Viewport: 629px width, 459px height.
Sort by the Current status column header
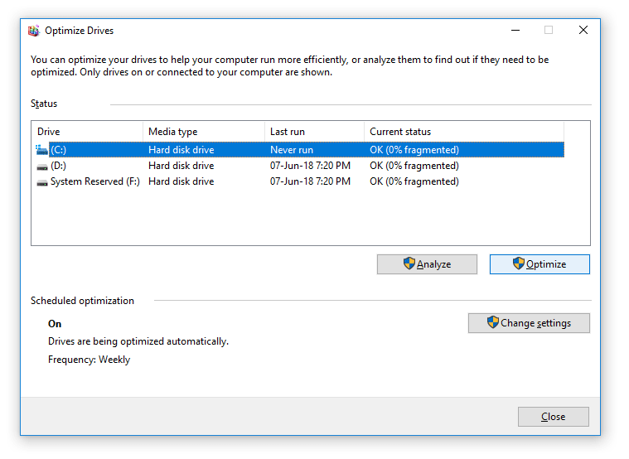(x=464, y=132)
